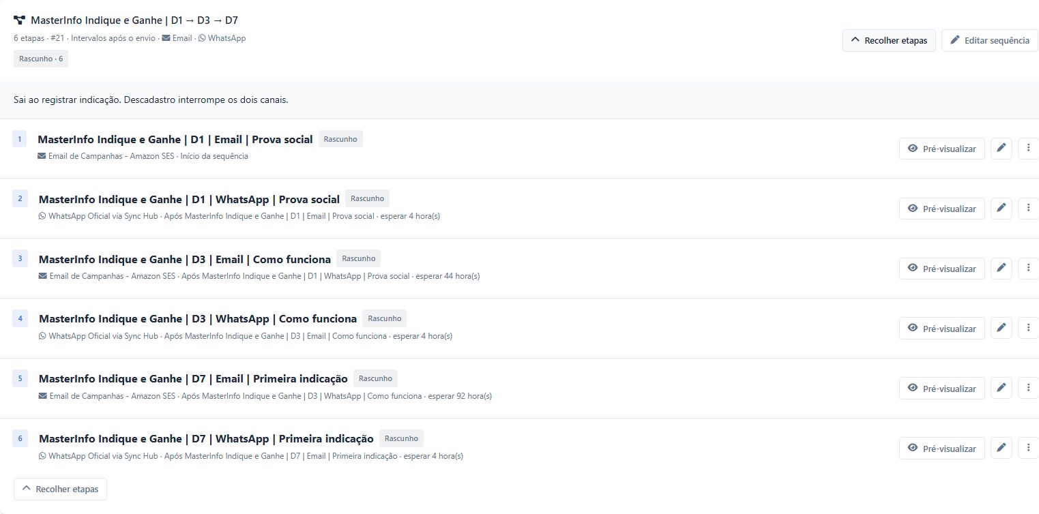This screenshot has height=514, width=1039.
Task: Select step title D7 | WhatsApp | Primeira indicação
Action: coord(206,439)
